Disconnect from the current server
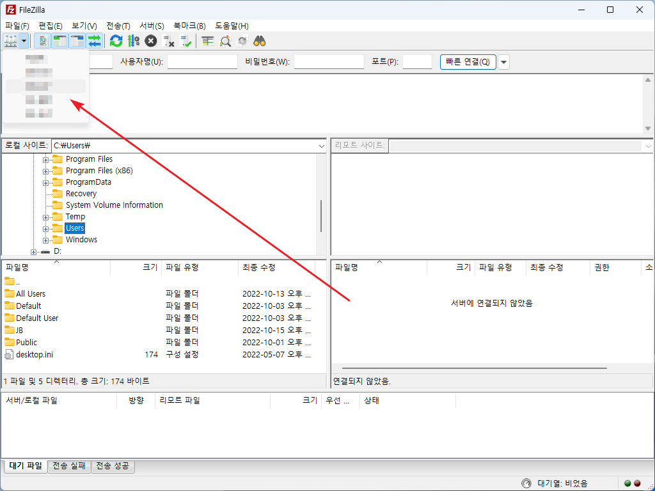The image size is (655, 491). point(168,41)
